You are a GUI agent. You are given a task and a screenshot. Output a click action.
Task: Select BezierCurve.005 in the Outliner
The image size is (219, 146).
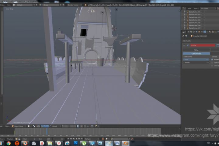point(195,23)
